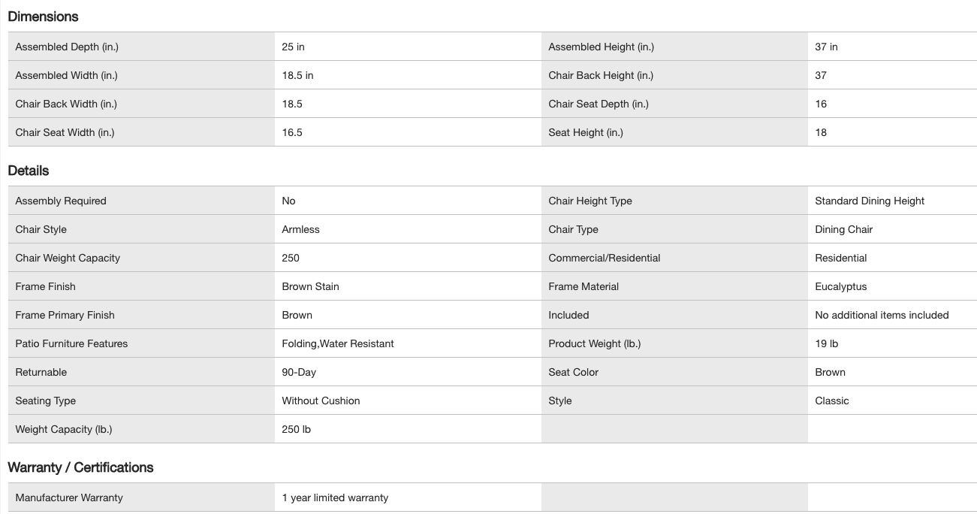
Task: Click the Commercial/Residential label
Action: [604, 258]
